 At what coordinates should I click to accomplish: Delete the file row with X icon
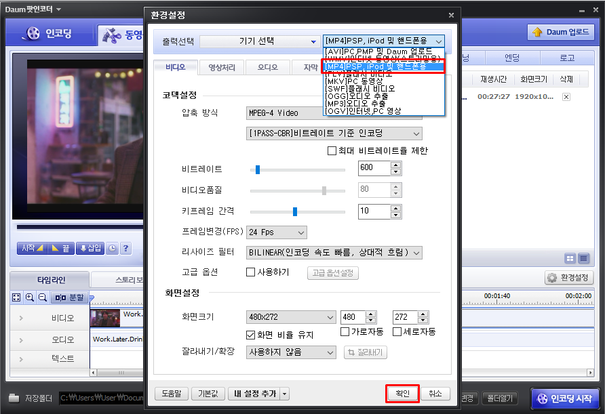click(566, 97)
